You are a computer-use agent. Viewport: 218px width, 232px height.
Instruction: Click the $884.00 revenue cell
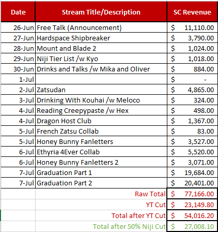click(x=192, y=69)
